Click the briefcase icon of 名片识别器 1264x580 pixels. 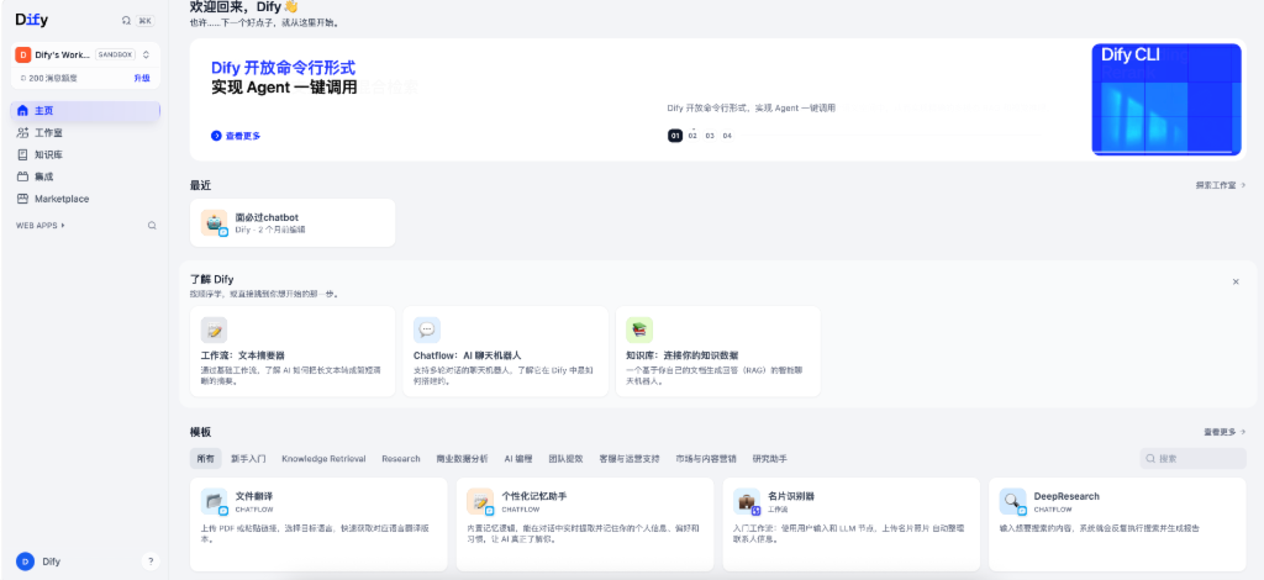pyautogui.click(x=746, y=501)
